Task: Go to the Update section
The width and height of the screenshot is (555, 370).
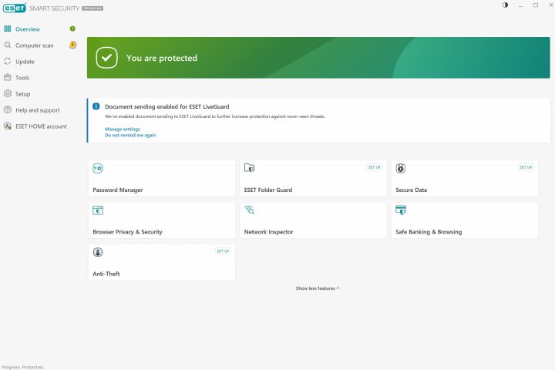Action: 25,62
